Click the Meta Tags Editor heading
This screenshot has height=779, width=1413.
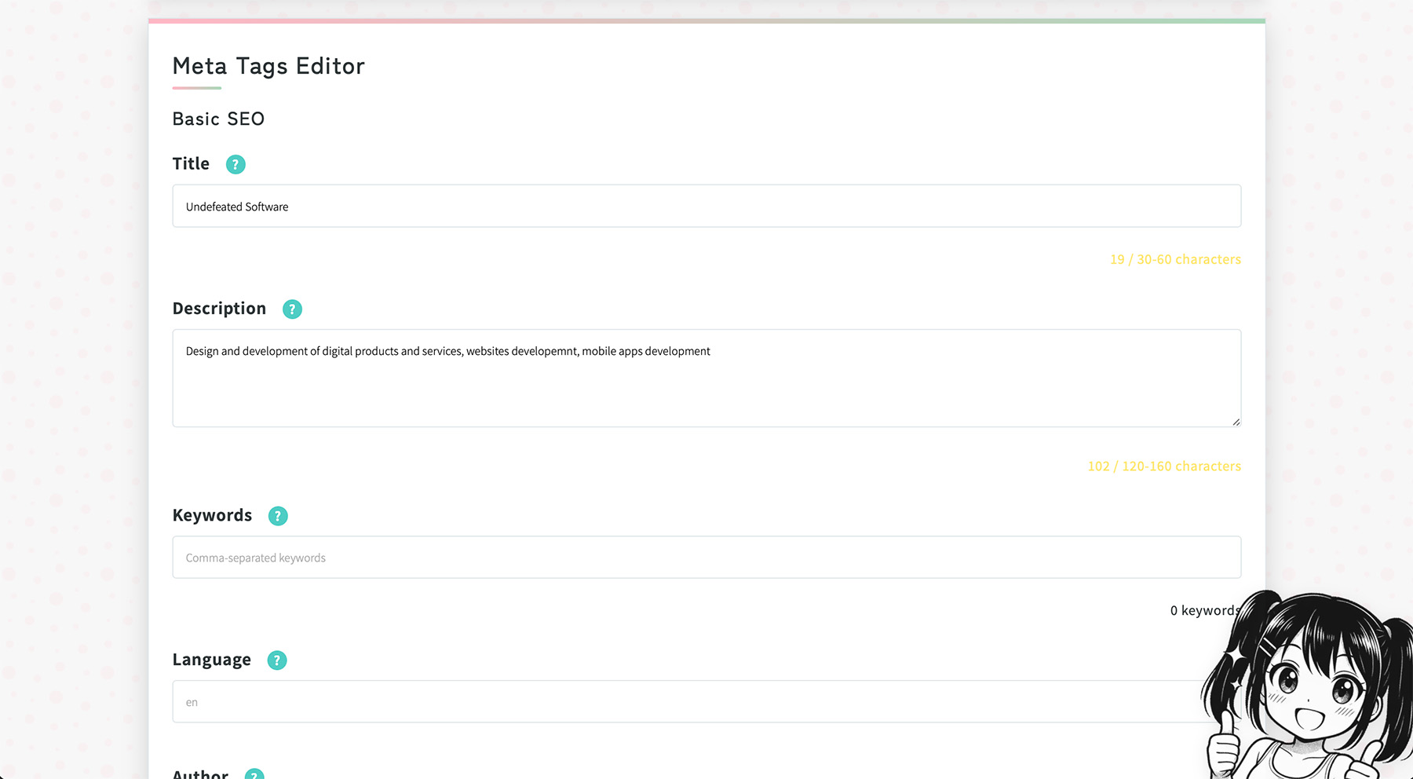pyautogui.click(x=268, y=66)
